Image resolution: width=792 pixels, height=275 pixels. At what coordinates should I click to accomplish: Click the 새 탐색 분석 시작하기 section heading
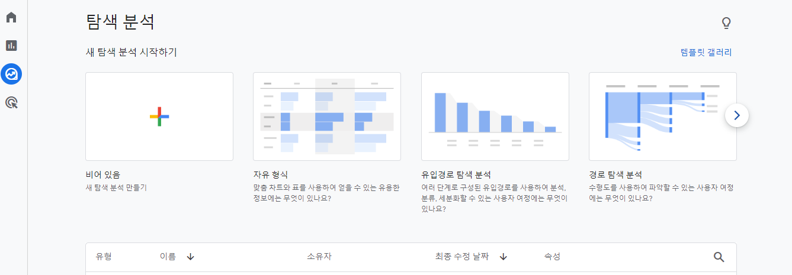tap(132, 53)
